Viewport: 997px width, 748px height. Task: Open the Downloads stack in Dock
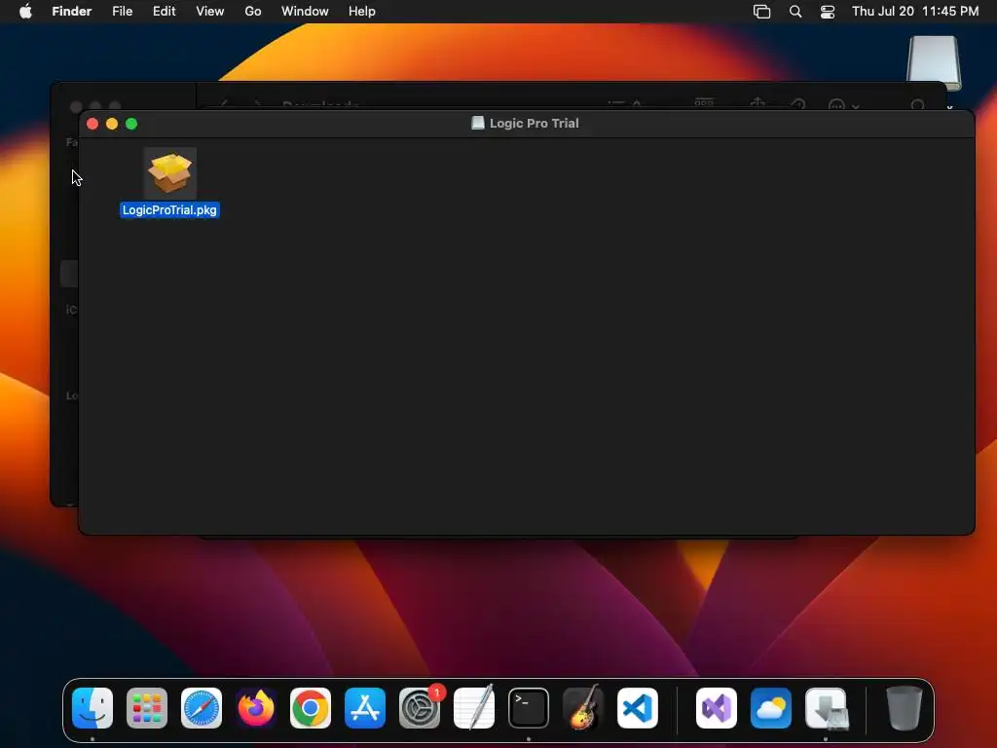click(826, 708)
